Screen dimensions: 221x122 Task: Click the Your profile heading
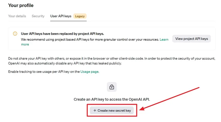(21, 5)
